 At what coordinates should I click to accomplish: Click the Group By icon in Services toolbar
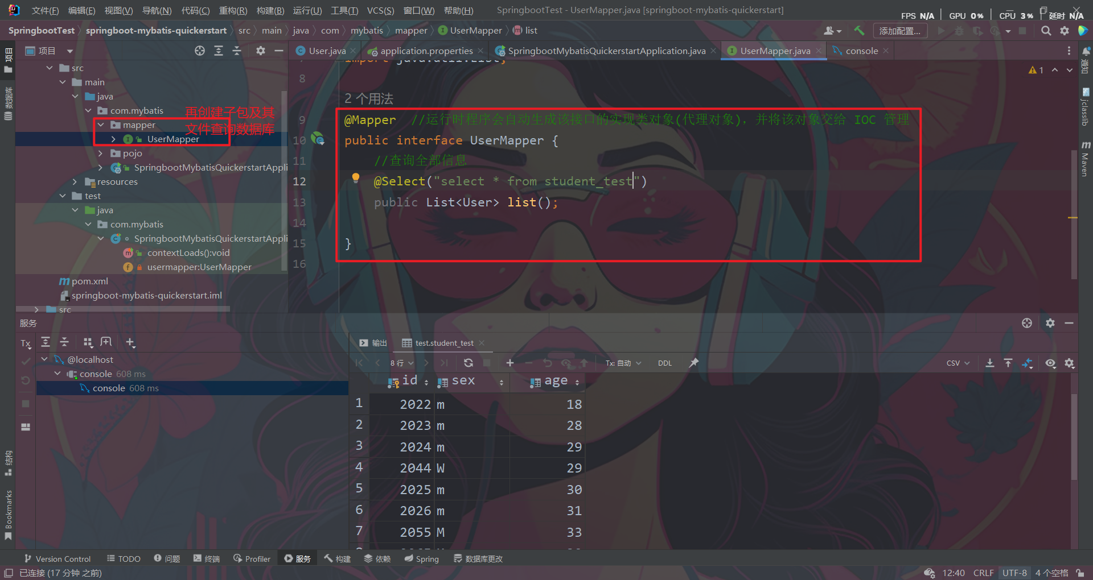[88, 342]
